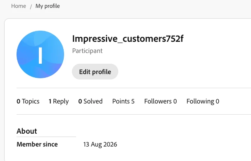The width and height of the screenshot is (251, 161).
Task: Open the Points 5 stat
Action: pos(123,101)
